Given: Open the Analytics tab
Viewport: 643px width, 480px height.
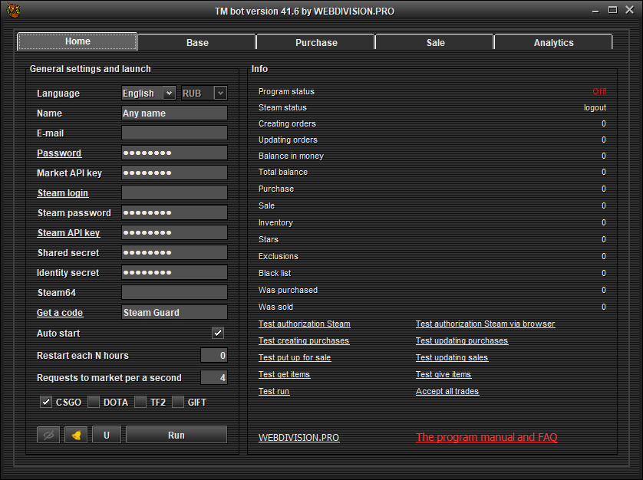Looking at the screenshot, I should click(x=553, y=43).
